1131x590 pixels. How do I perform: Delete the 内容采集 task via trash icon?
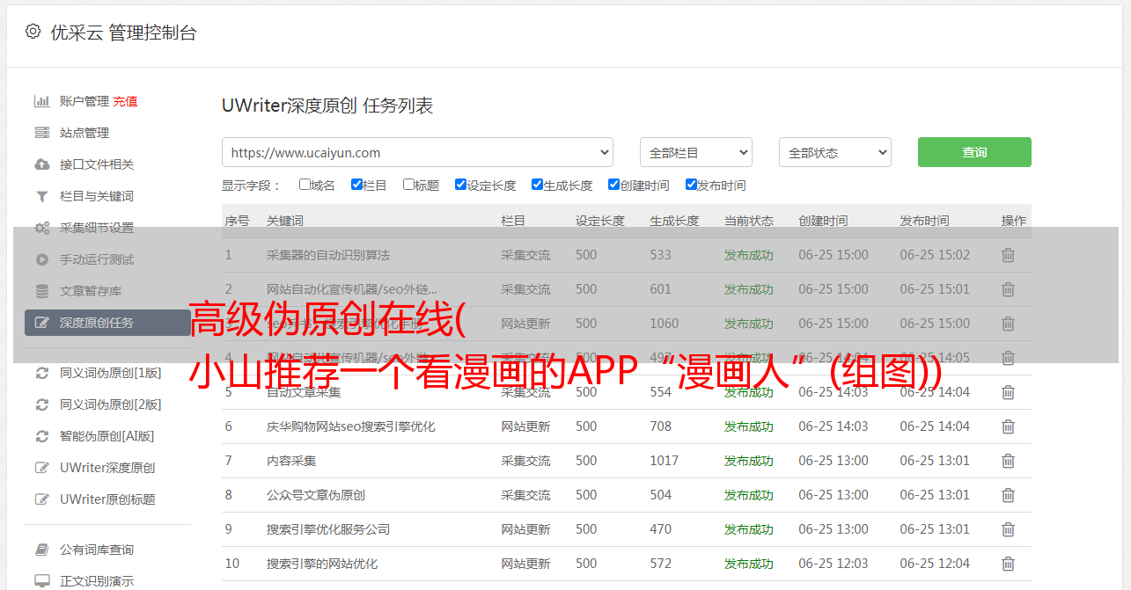tap(1008, 461)
